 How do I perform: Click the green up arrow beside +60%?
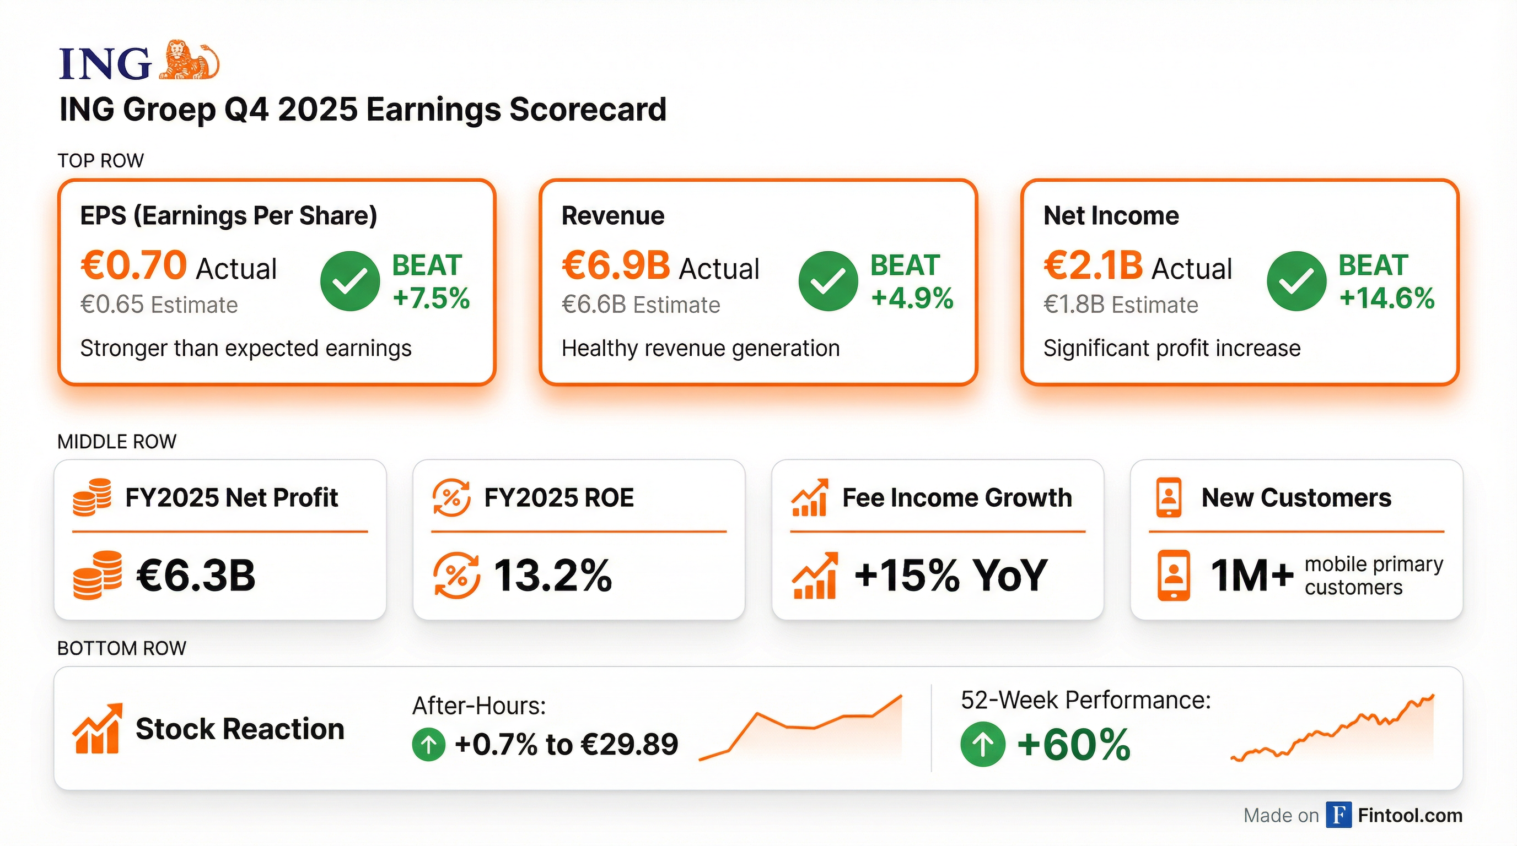[x=982, y=744]
